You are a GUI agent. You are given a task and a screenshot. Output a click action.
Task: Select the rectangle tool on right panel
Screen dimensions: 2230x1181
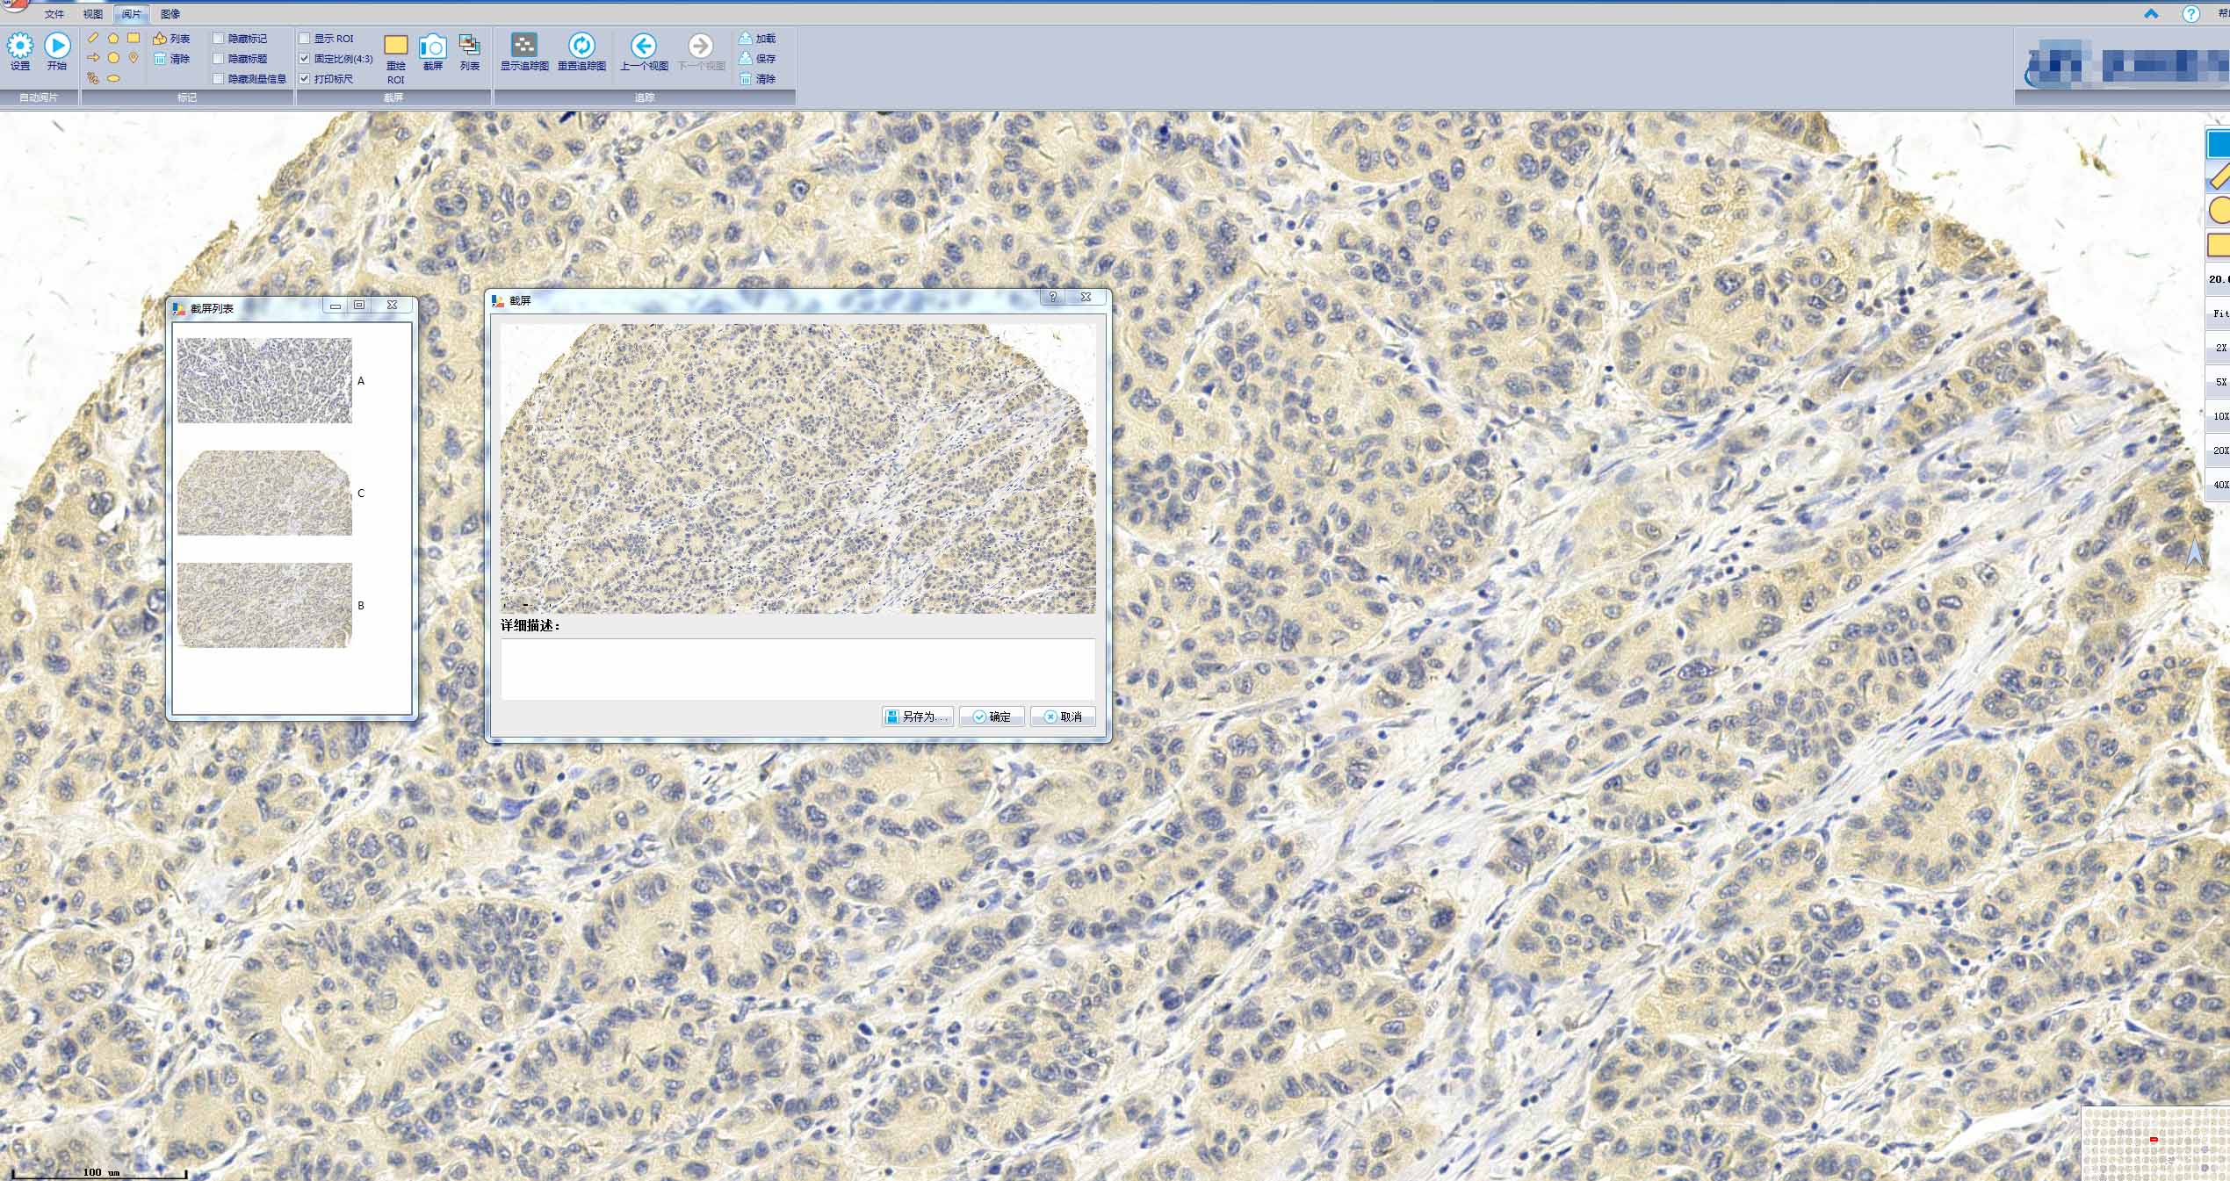point(2219,244)
